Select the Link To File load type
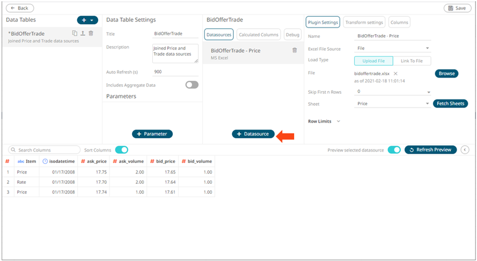Viewport: 477px width, 261px height. (x=412, y=61)
